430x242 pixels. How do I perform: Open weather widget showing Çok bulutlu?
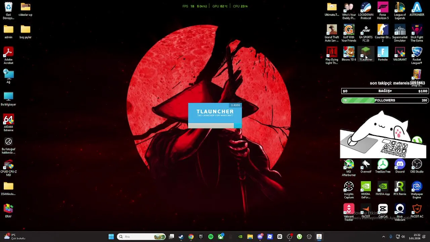[14, 237]
